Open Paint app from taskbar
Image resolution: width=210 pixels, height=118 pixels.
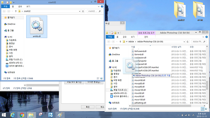tap(60, 115)
